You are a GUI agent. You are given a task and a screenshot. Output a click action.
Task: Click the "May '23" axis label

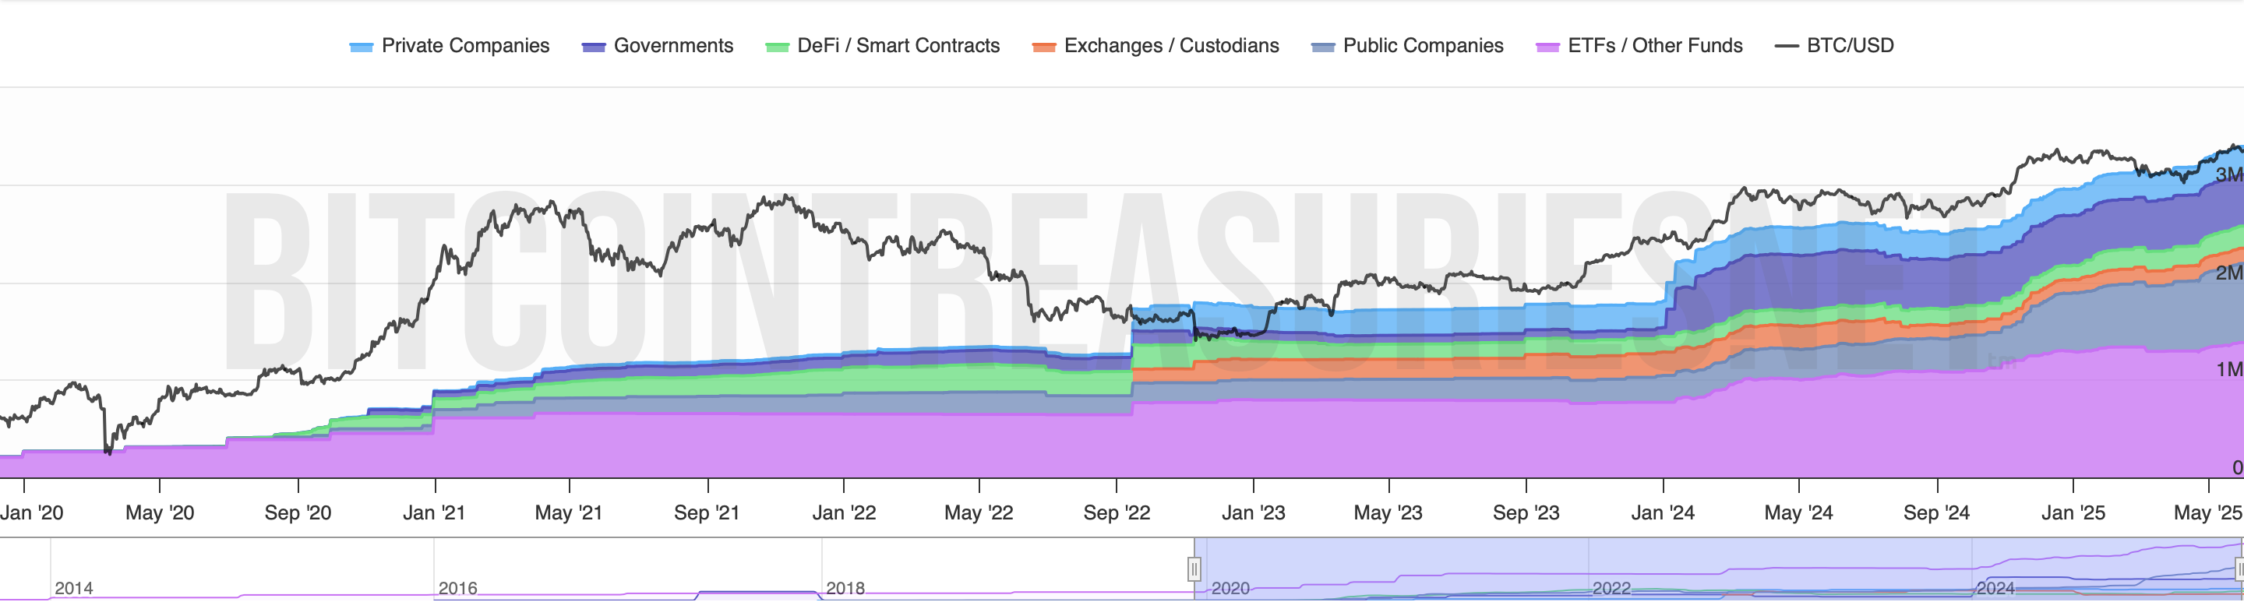(x=1388, y=512)
